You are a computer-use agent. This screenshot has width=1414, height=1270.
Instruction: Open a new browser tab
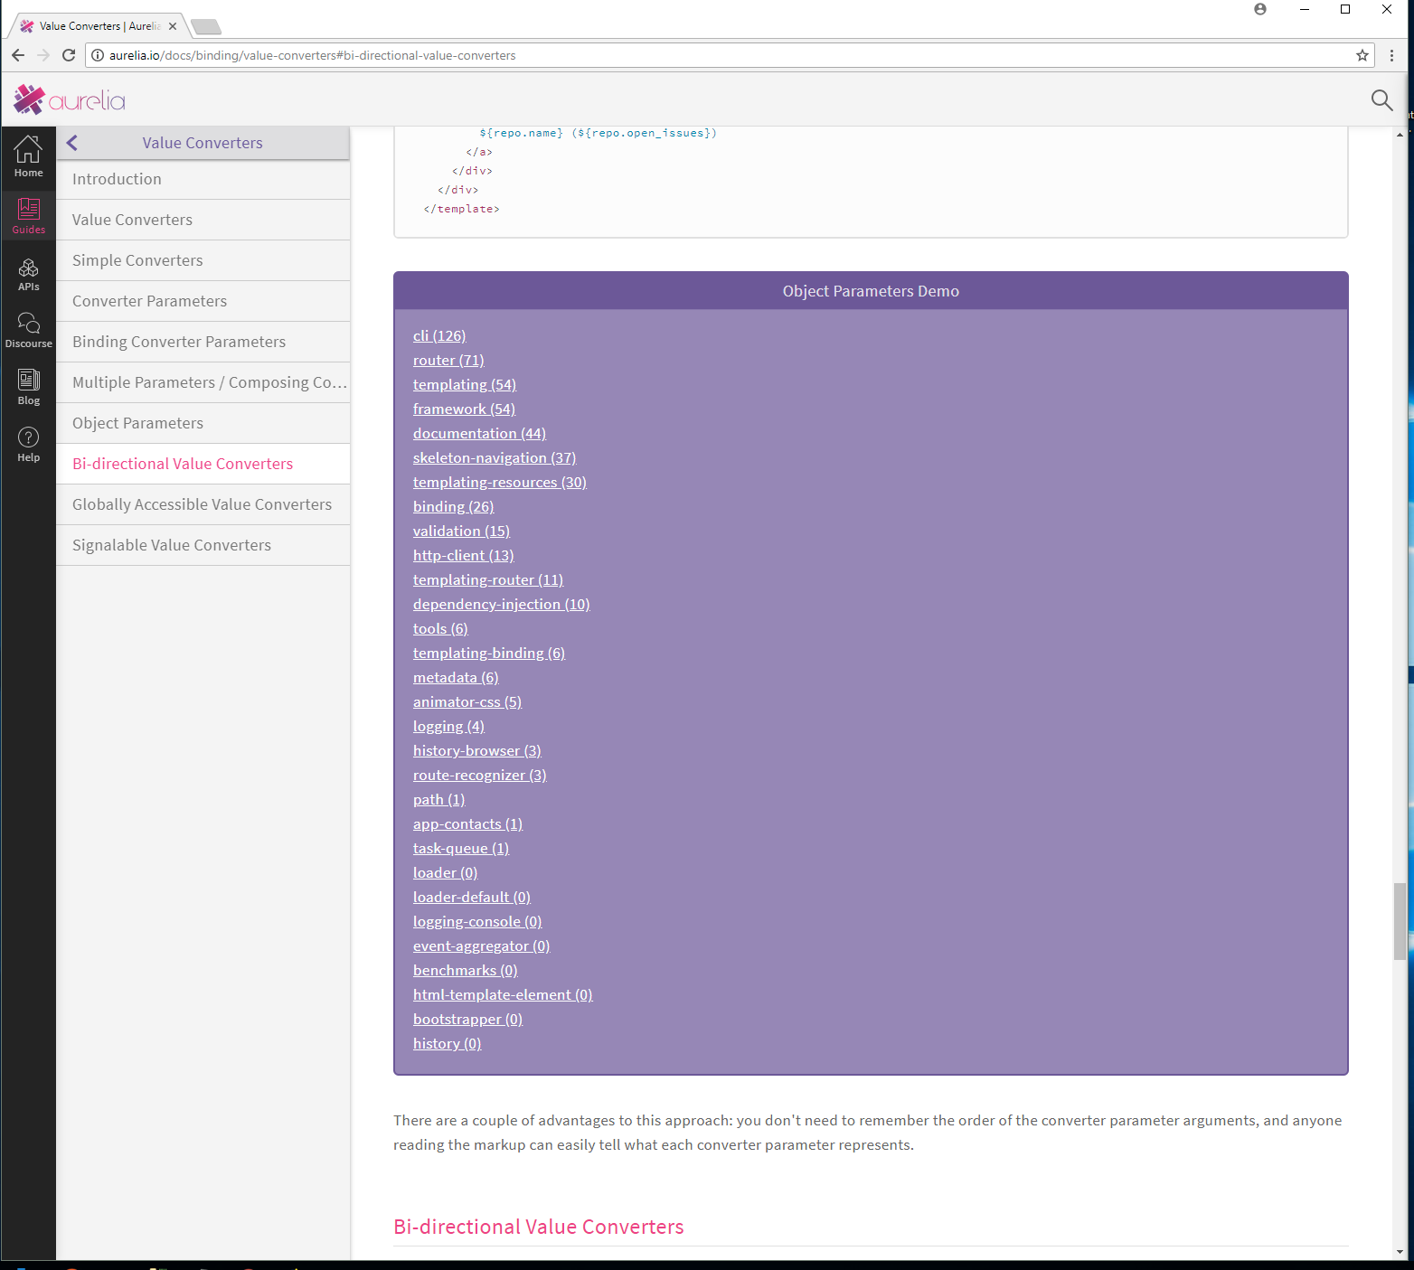pos(206,26)
